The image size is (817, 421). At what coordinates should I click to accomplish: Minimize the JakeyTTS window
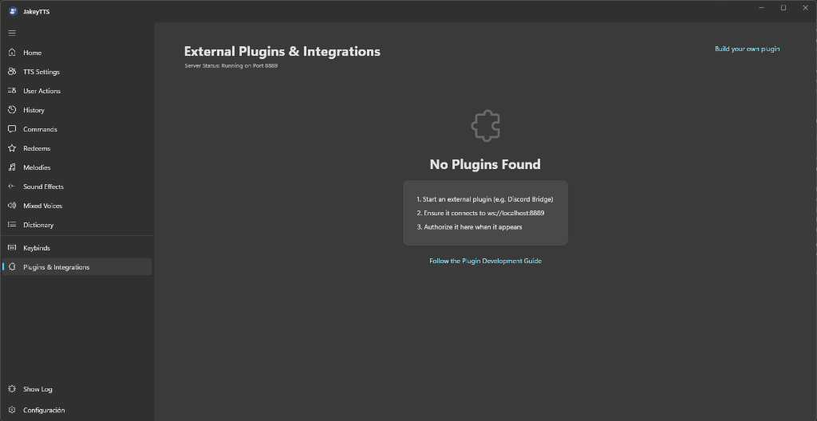tap(761, 7)
